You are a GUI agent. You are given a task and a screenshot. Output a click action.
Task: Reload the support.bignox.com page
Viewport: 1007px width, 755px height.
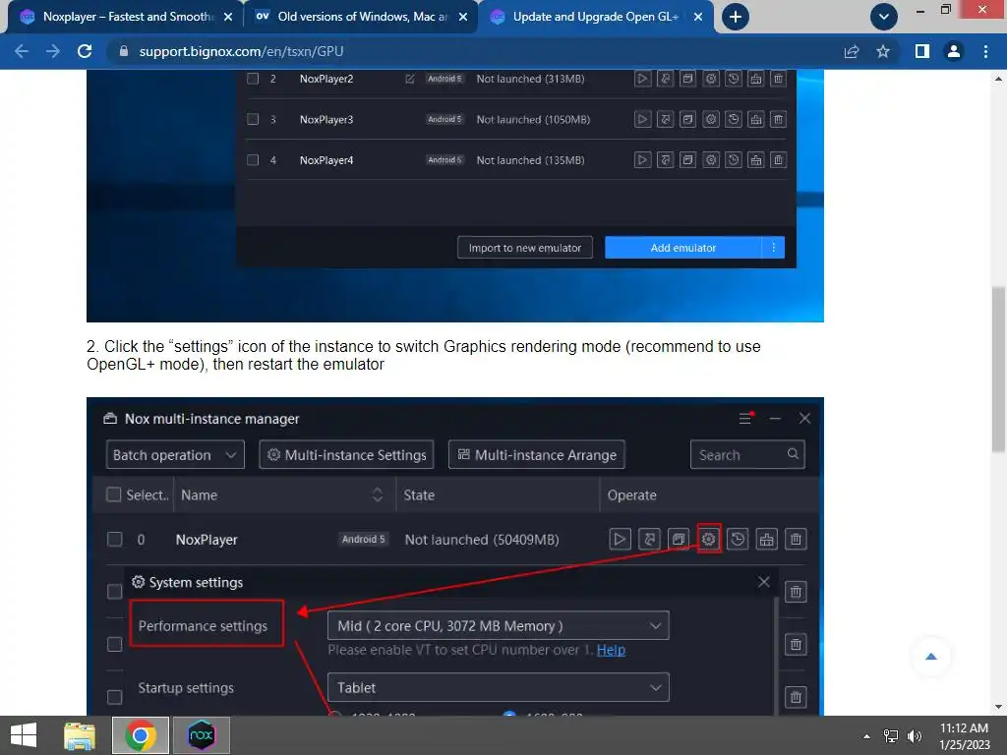85,51
